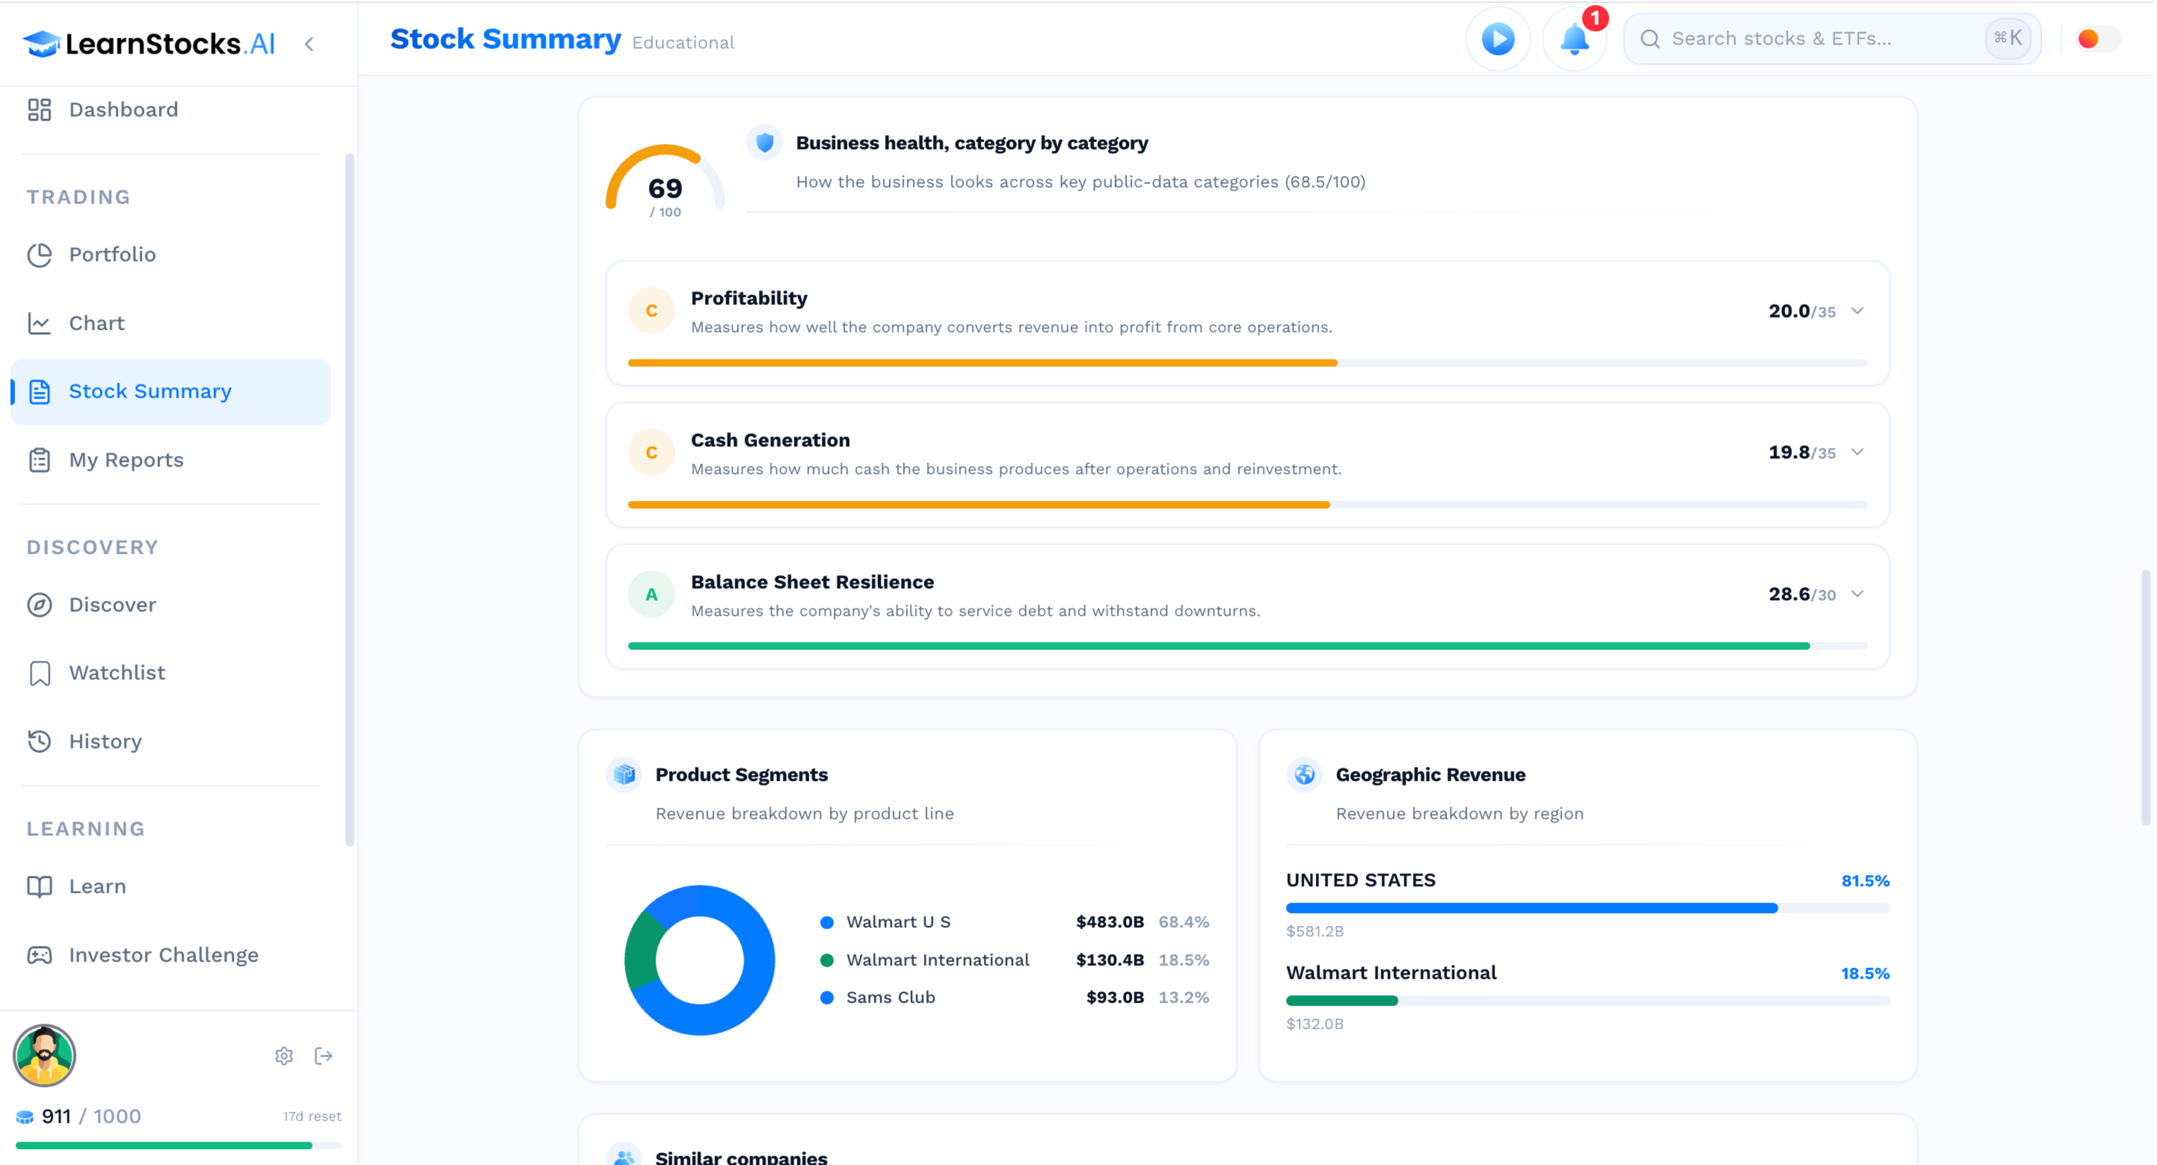Click the 17d reset label
2157x1165 pixels.
pyautogui.click(x=311, y=1116)
